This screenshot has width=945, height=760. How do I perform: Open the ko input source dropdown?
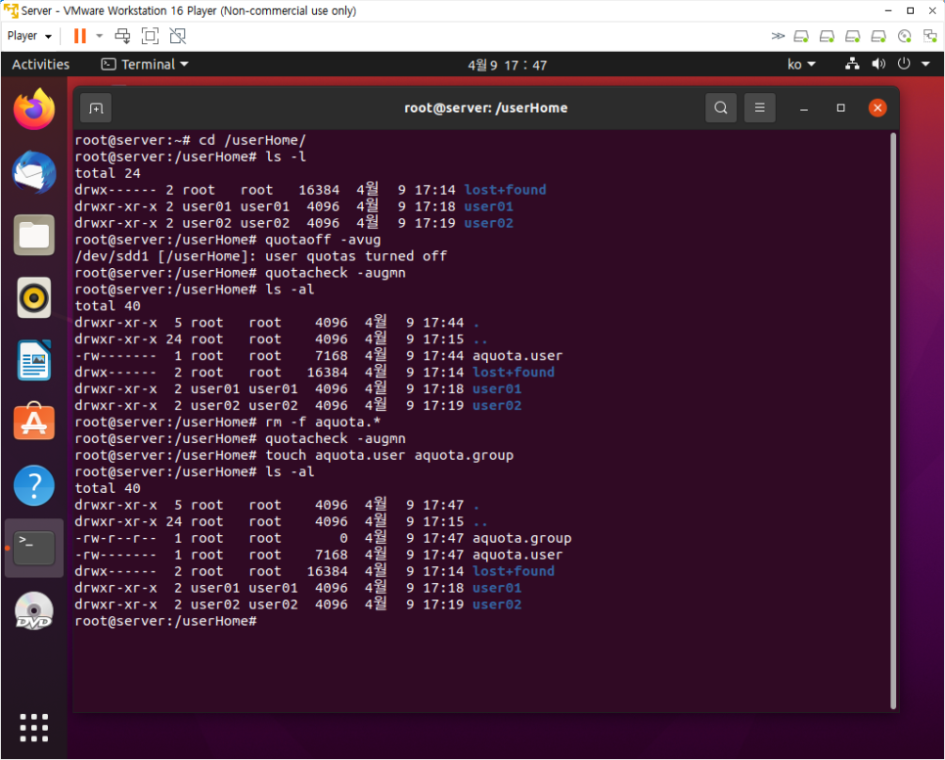click(801, 65)
